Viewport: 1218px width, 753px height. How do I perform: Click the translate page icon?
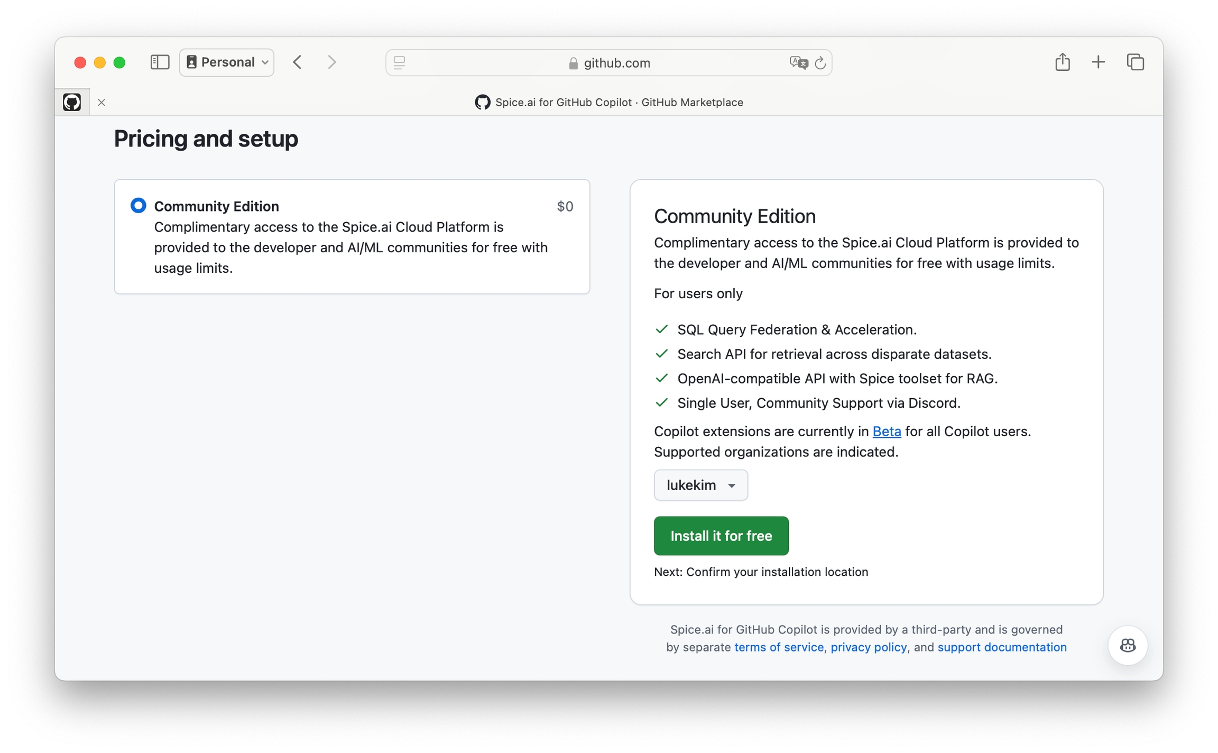pyautogui.click(x=798, y=63)
